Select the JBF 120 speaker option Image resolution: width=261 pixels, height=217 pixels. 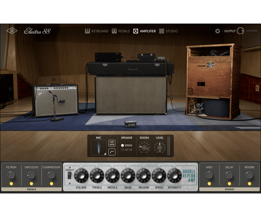click(126, 150)
